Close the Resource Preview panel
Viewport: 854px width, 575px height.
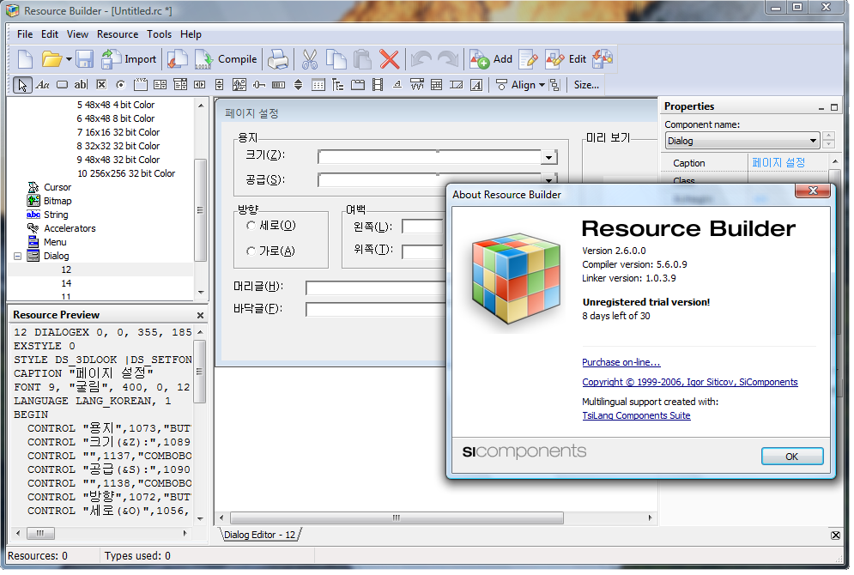click(x=200, y=315)
